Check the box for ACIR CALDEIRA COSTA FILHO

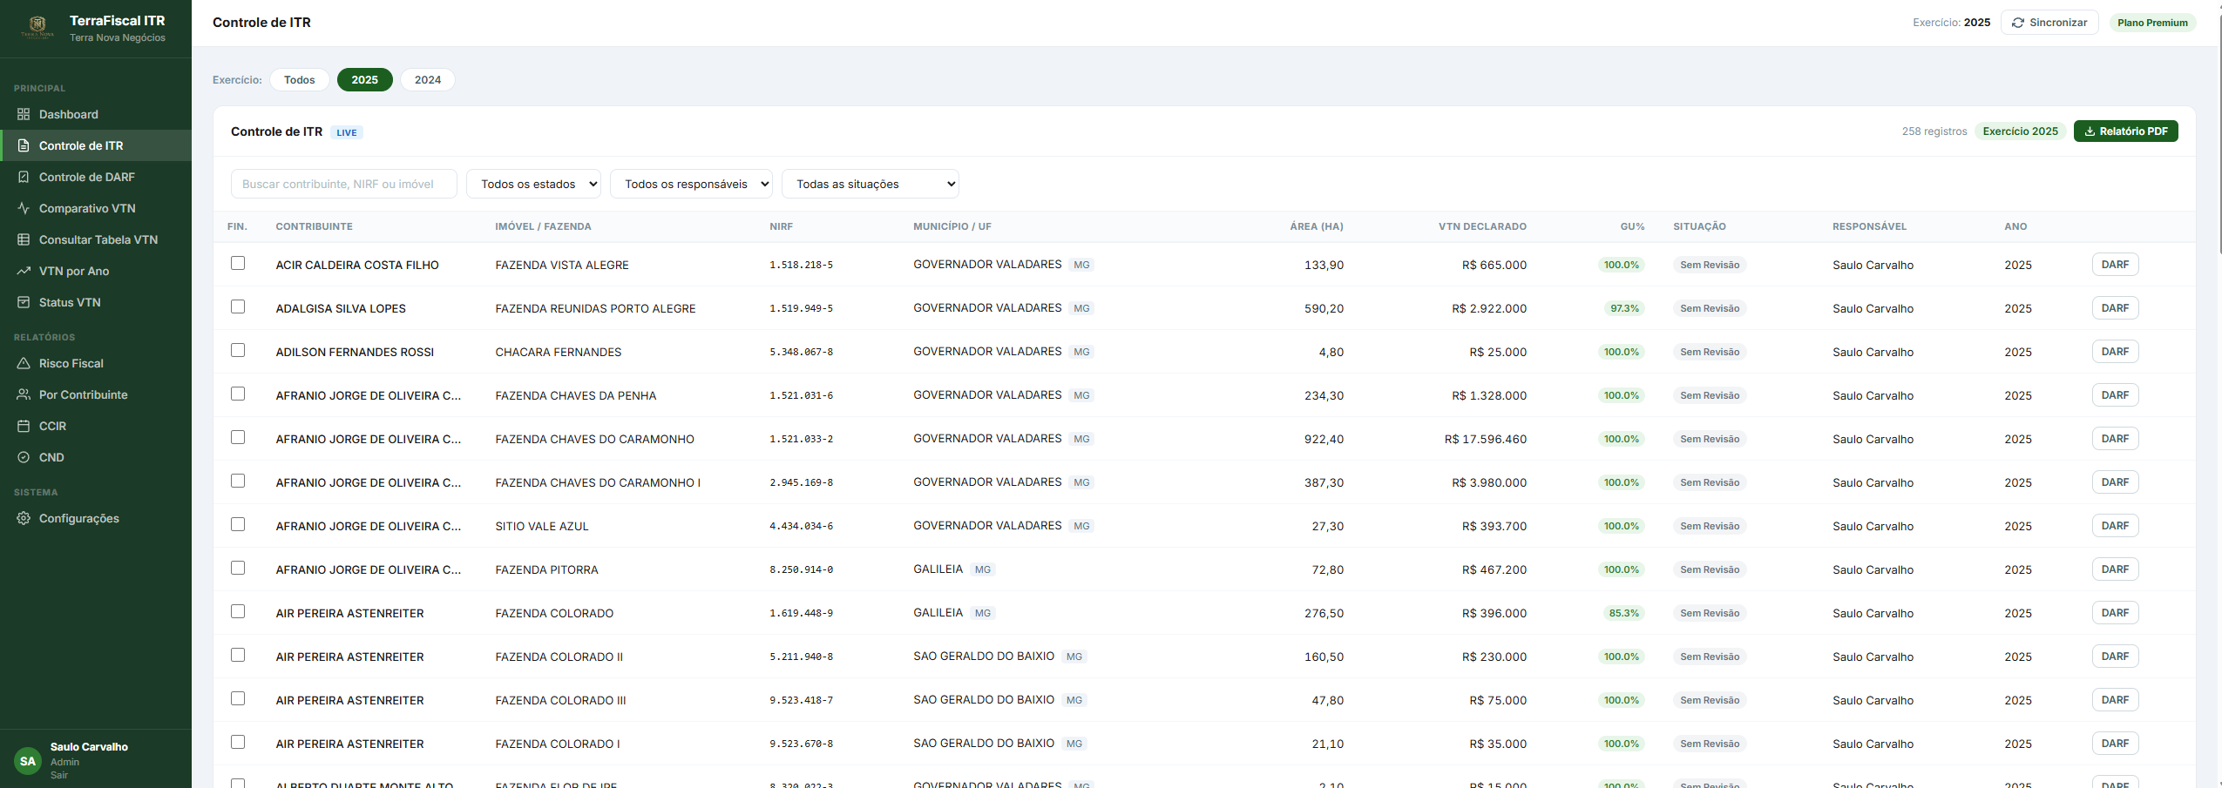[238, 263]
